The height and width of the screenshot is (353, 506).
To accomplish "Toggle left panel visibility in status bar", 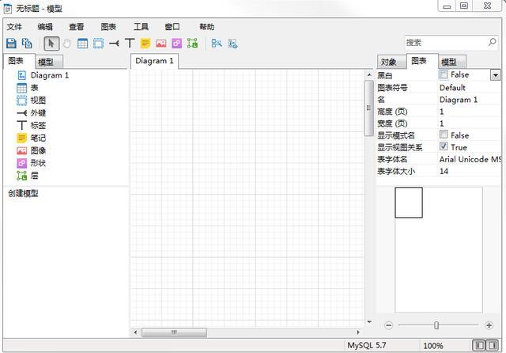I will (x=479, y=345).
